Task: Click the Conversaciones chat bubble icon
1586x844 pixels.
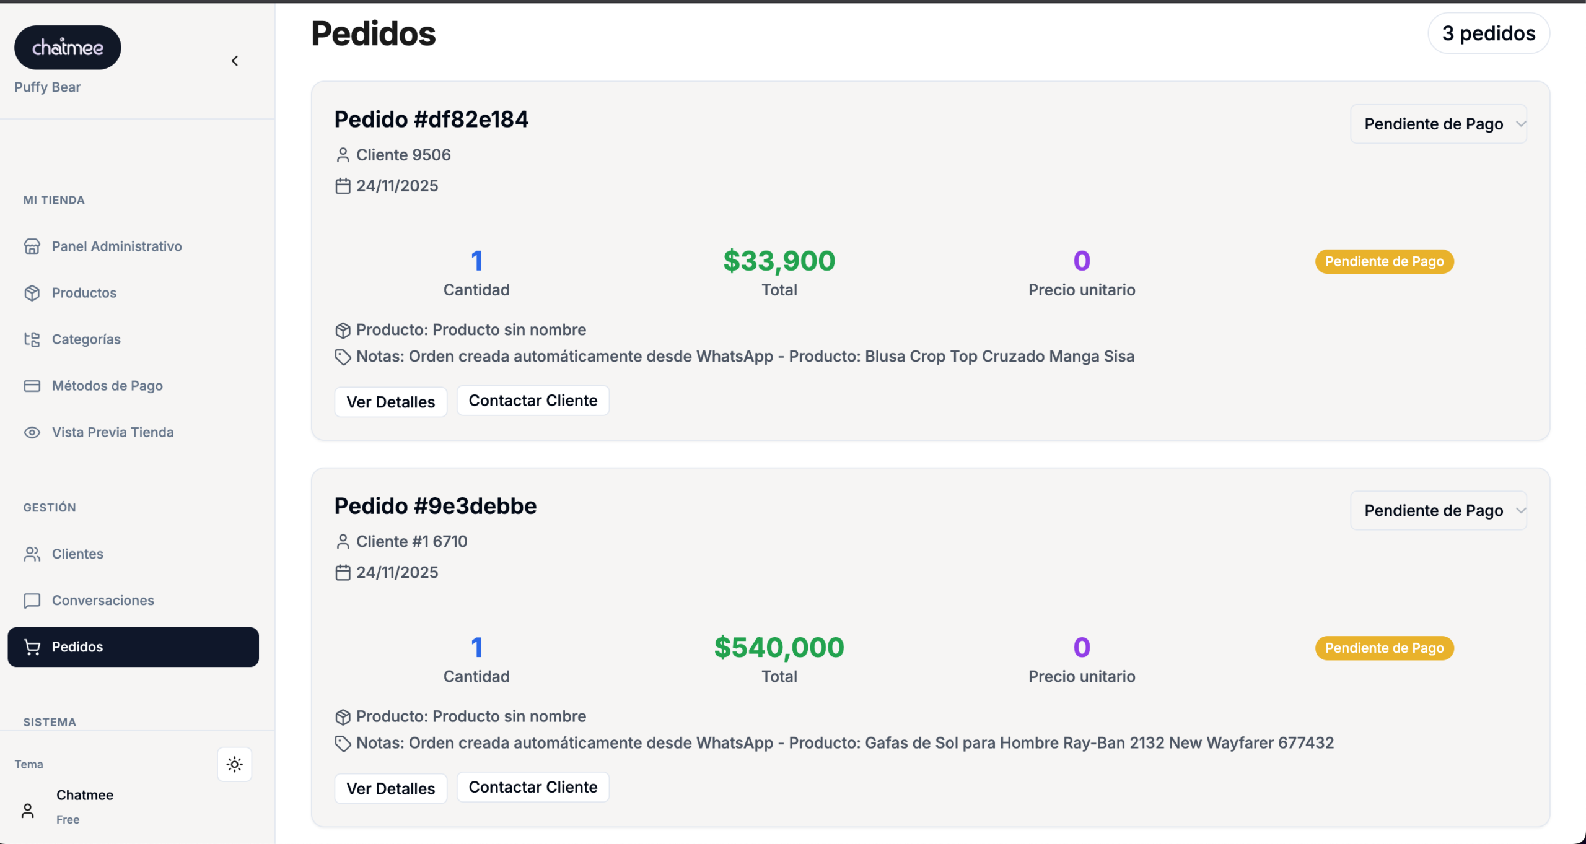Action: pyautogui.click(x=32, y=600)
